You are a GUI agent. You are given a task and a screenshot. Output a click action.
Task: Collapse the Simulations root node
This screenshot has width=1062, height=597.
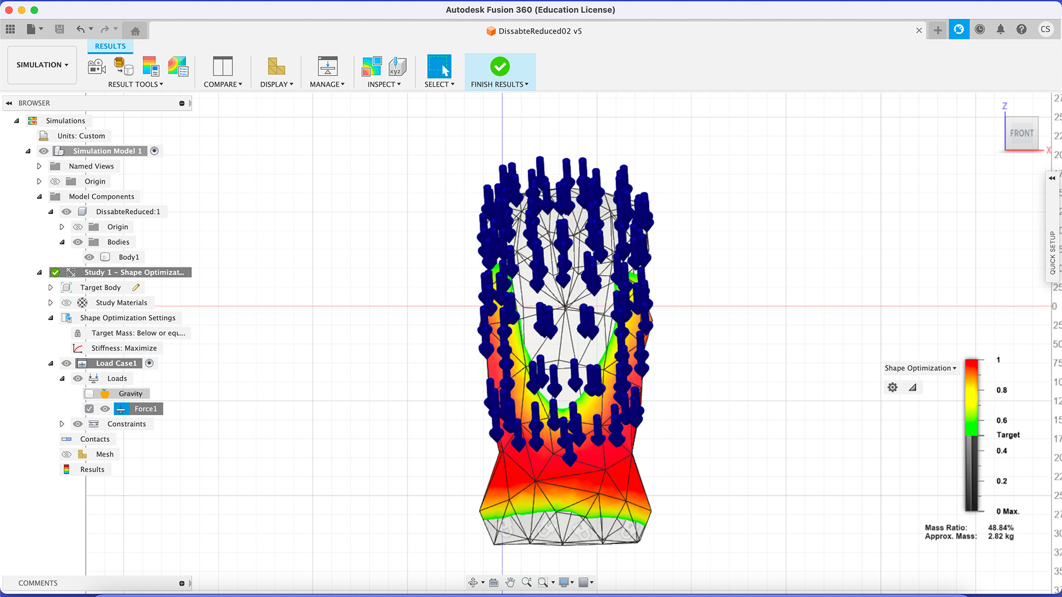16,121
